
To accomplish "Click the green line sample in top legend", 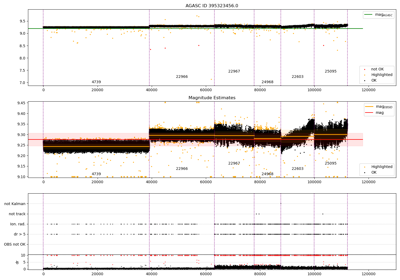I will pyautogui.click(x=369, y=15).
